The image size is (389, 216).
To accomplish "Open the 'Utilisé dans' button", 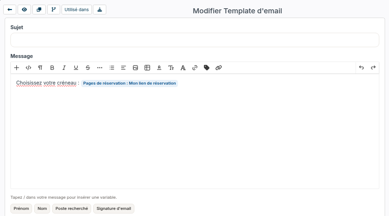I will click(x=77, y=10).
